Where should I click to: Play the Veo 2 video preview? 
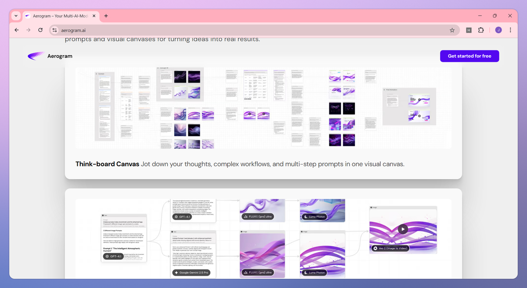pyautogui.click(x=403, y=229)
